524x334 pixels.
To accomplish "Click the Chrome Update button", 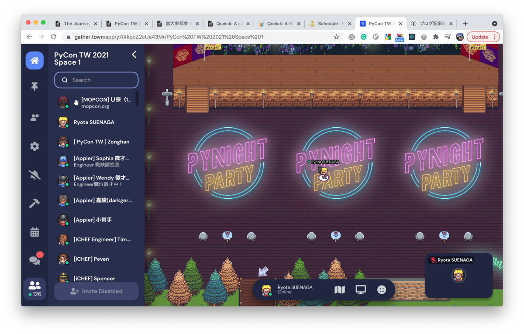I will pyautogui.click(x=483, y=37).
